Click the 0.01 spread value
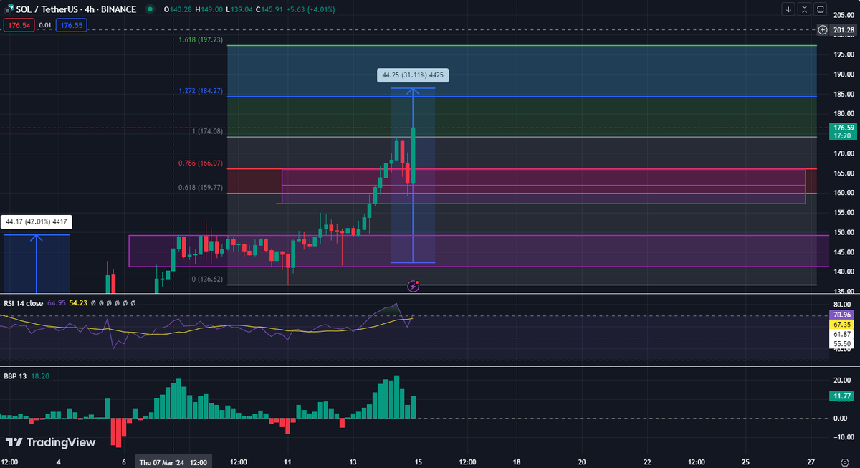 [44, 25]
